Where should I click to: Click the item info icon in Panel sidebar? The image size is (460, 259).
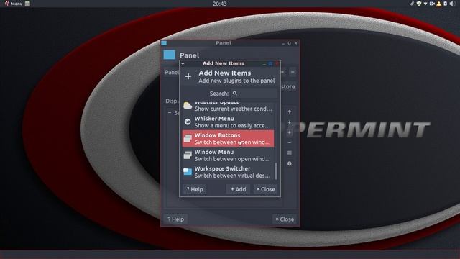pyautogui.click(x=290, y=163)
